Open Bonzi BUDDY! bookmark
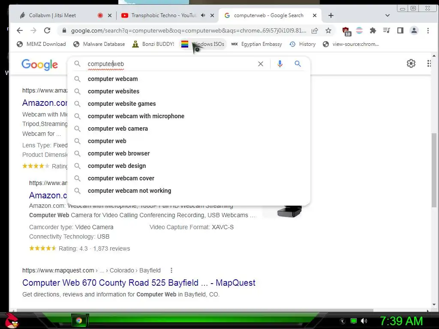Viewport: 439px width, 329px height. coord(153,44)
